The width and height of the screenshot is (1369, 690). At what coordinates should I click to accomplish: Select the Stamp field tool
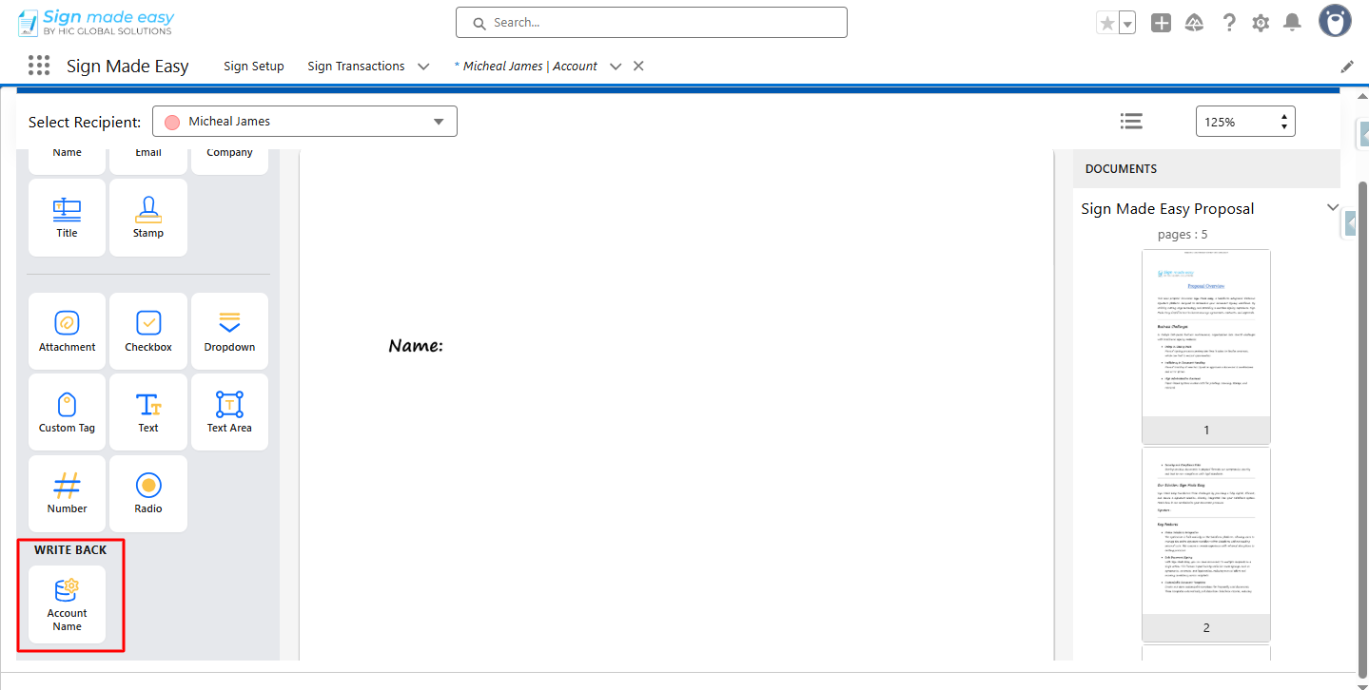[148, 218]
